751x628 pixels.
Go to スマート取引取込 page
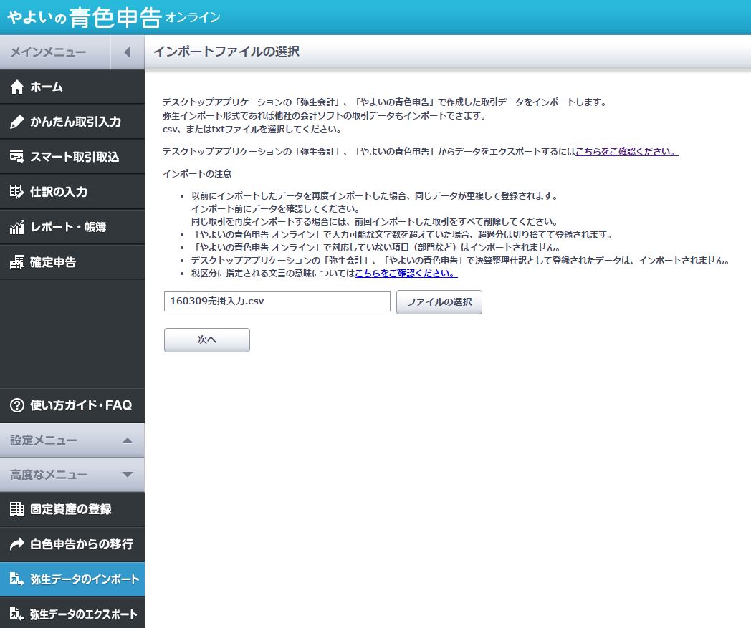72,157
